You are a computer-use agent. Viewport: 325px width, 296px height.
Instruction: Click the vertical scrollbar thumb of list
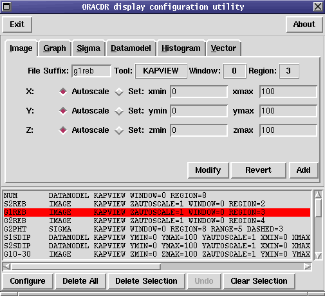(318, 208)
